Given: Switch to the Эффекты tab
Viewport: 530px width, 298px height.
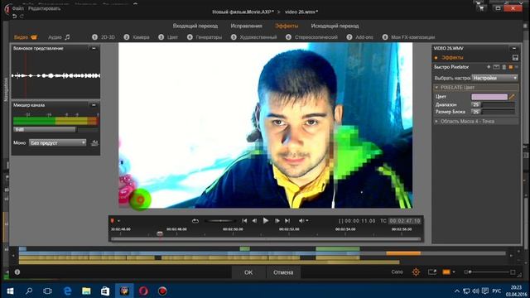Looking at the screenshot, I should pos(287,26).
